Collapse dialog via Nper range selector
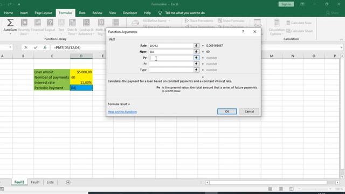 (196, 52)
